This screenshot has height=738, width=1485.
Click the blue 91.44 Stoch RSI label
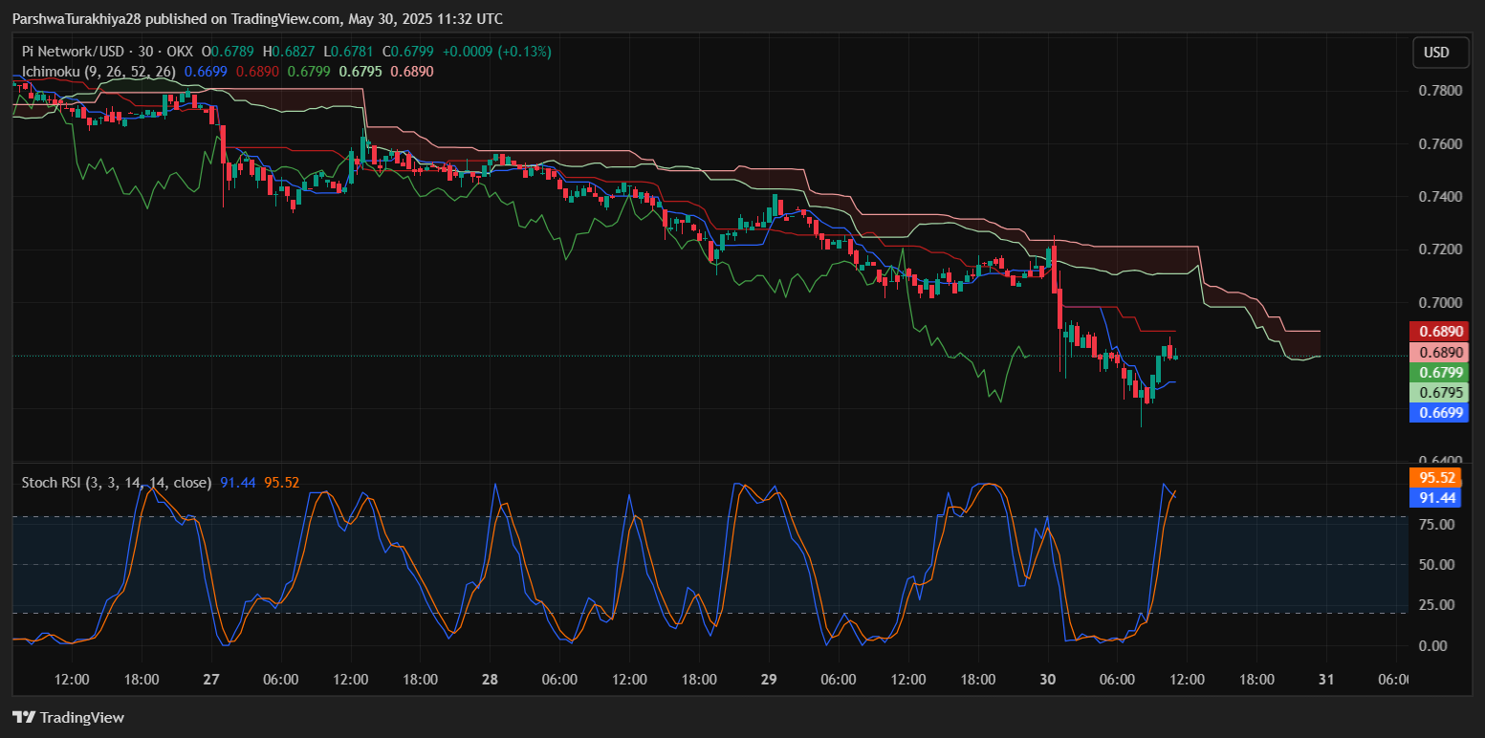pos(1437,497)
